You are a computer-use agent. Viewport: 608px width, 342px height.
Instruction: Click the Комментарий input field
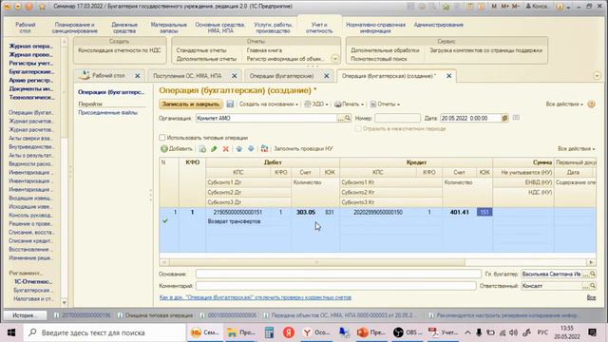(335, 286)
